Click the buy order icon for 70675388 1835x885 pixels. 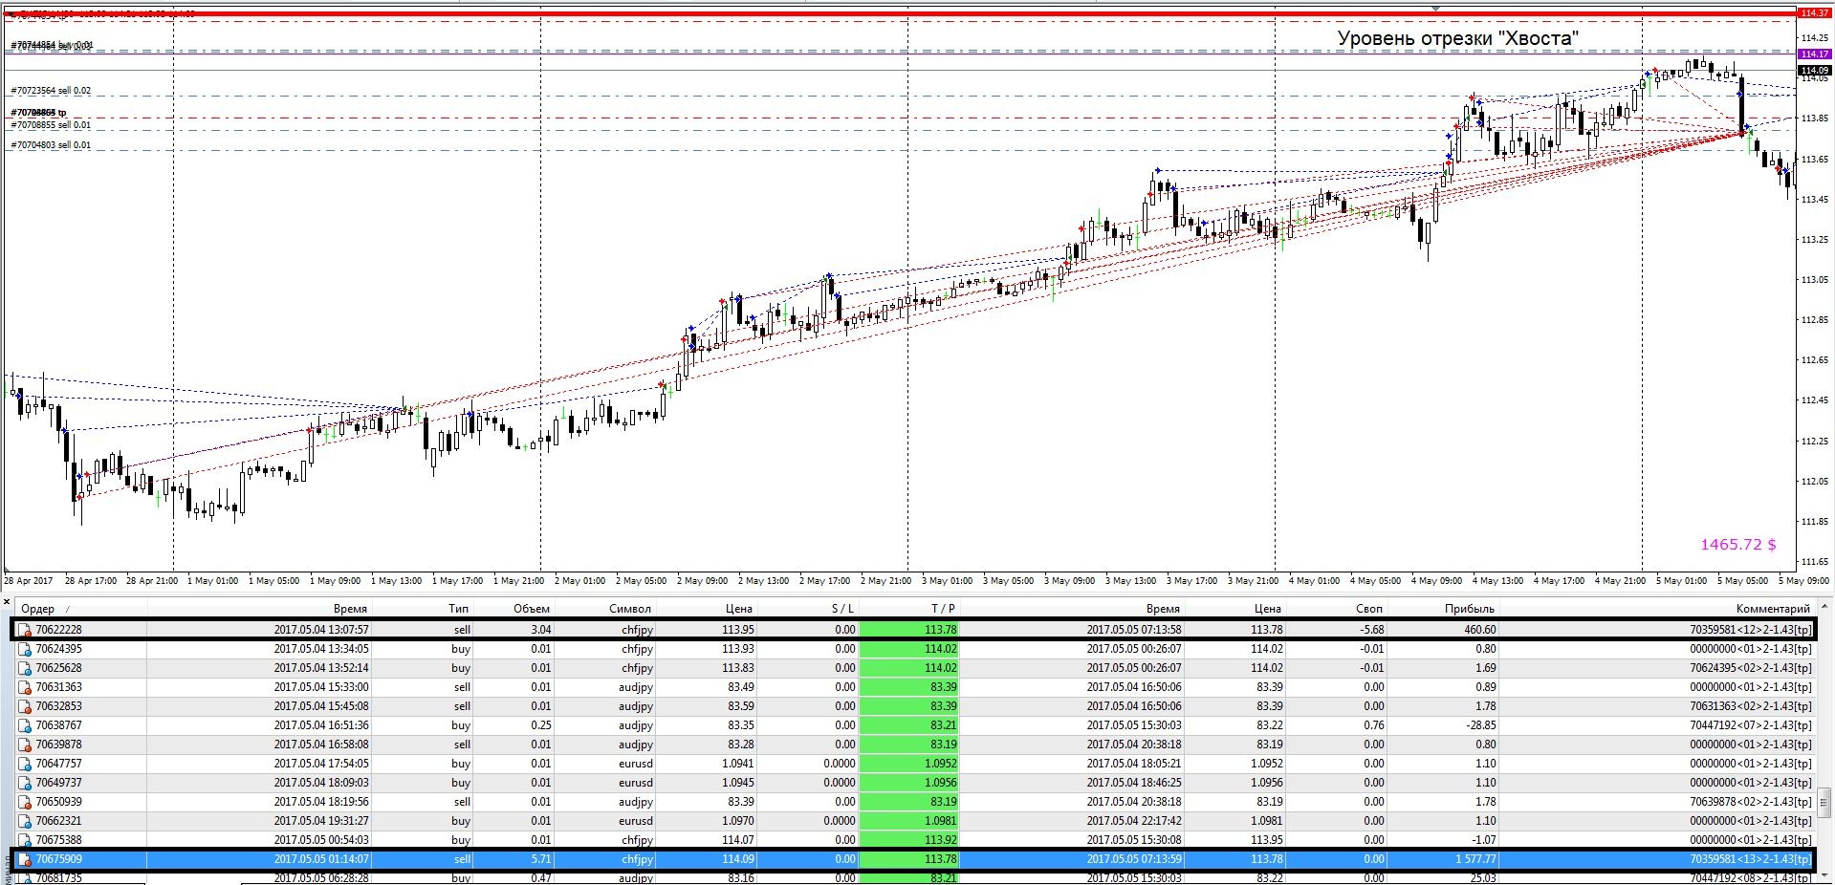[25, 840]
